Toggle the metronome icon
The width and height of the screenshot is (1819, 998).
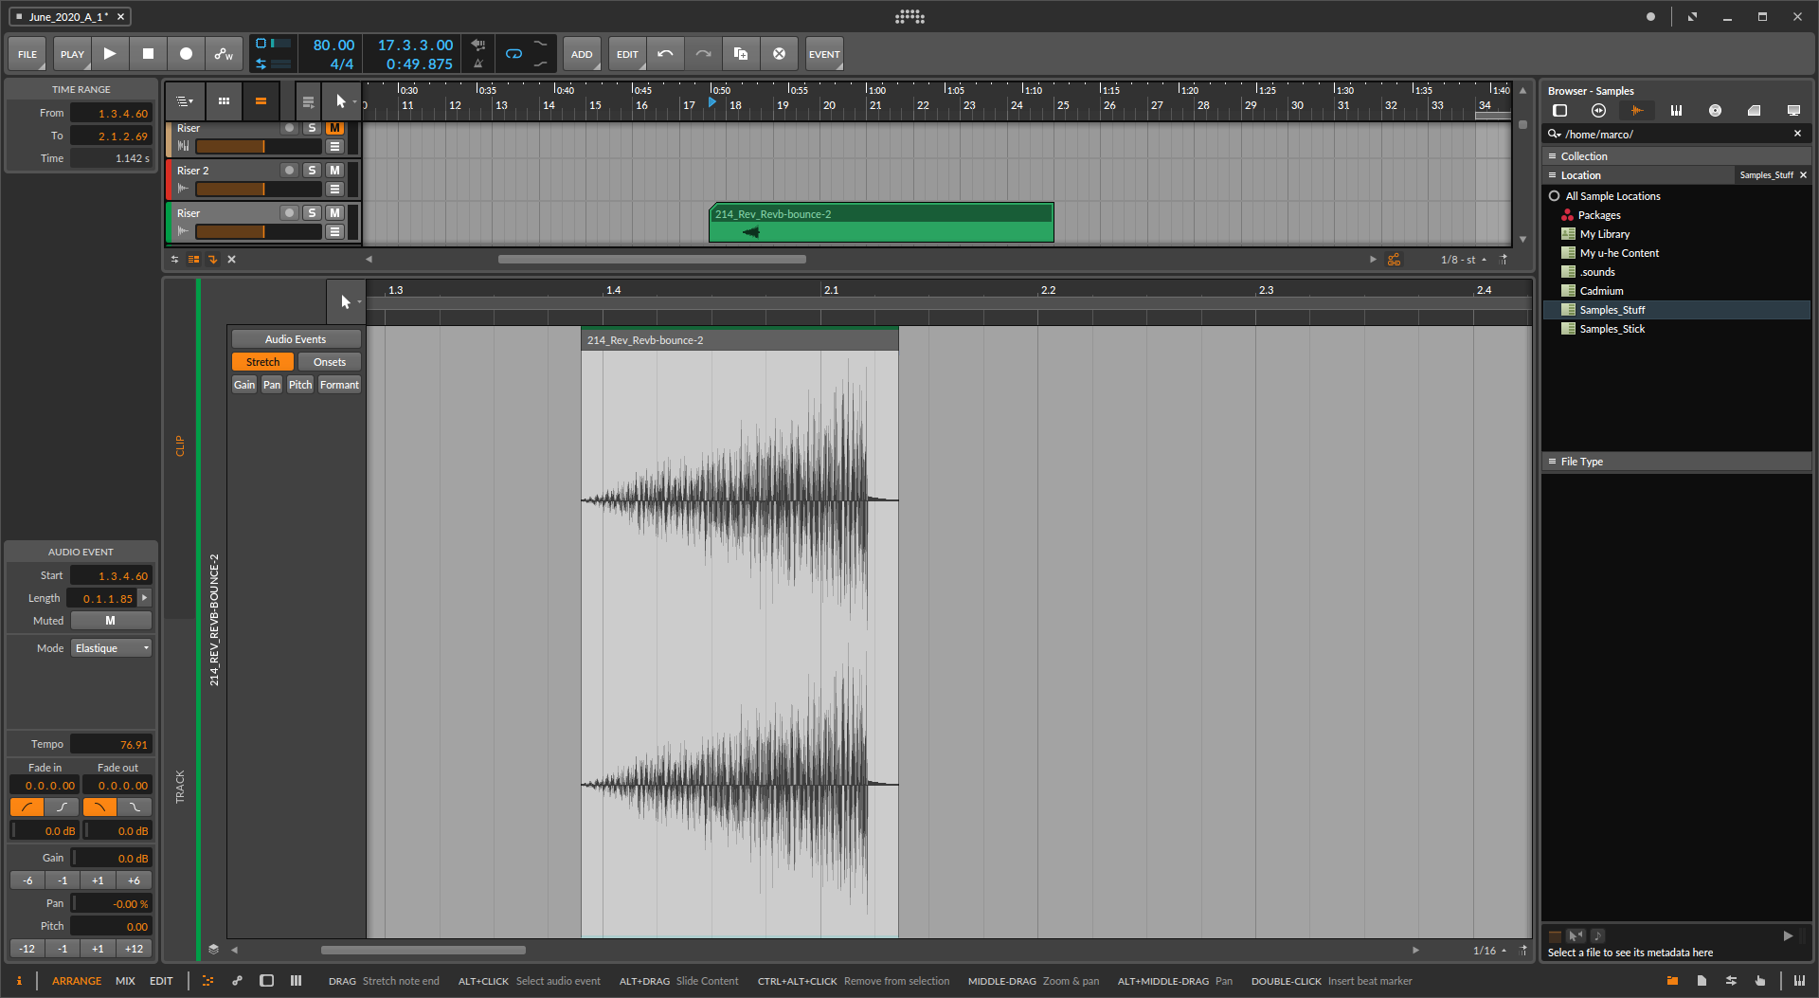478,64
